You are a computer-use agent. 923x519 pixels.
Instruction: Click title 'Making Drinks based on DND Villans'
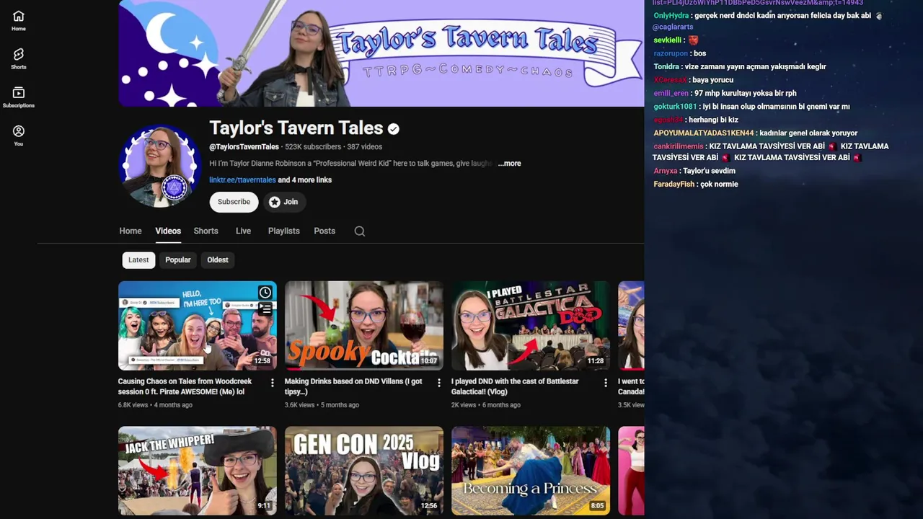tap(353, 386)
